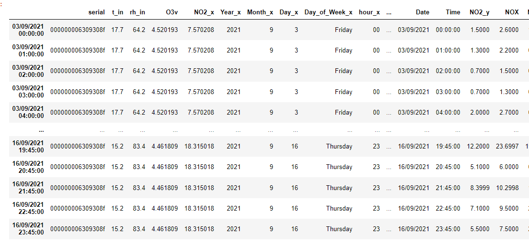Click Date cell 16/09/2021 in 21:45:00 row

(414, 188)
